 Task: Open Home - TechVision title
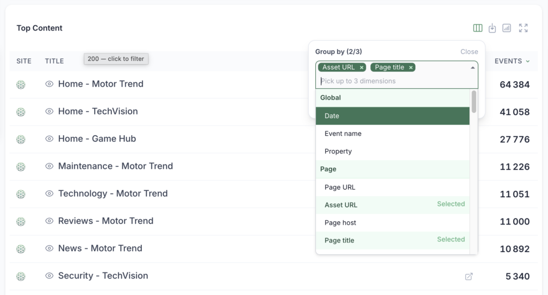[x=98, y=111]
